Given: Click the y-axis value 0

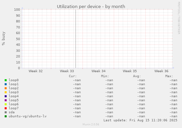Looking at the screenshot, I should pos(19,68).
